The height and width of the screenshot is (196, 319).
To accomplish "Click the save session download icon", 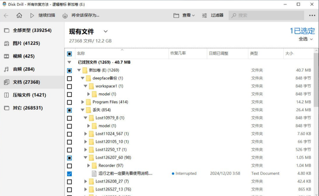I will tap(65, 15).
